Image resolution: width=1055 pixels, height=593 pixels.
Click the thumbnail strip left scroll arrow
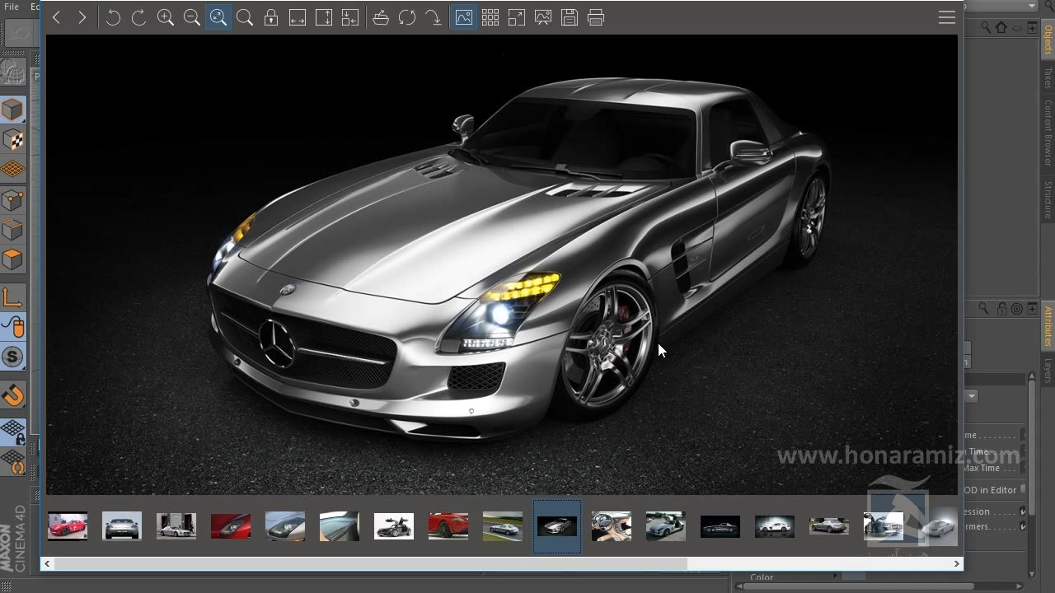pos(47,563)
